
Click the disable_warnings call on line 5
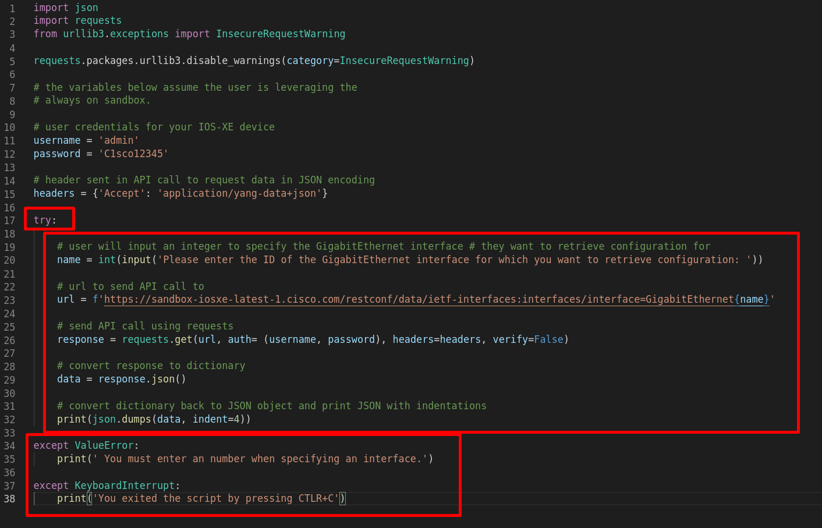point(234,61)
